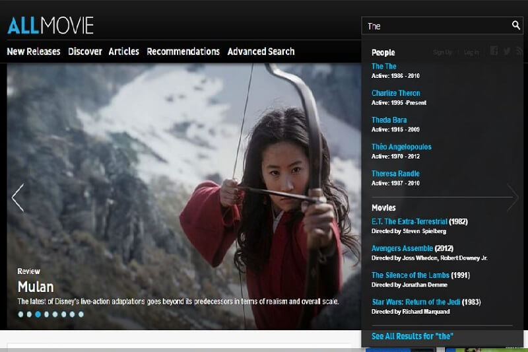Select the first carousel indicator dot
The image size is (528, 352).
coord(20,314)
